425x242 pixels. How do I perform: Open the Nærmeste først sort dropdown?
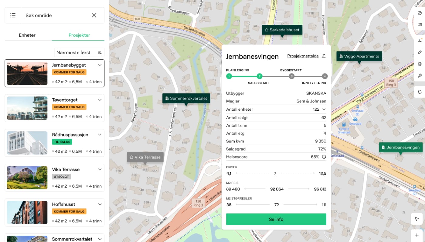tap(79, 52)
